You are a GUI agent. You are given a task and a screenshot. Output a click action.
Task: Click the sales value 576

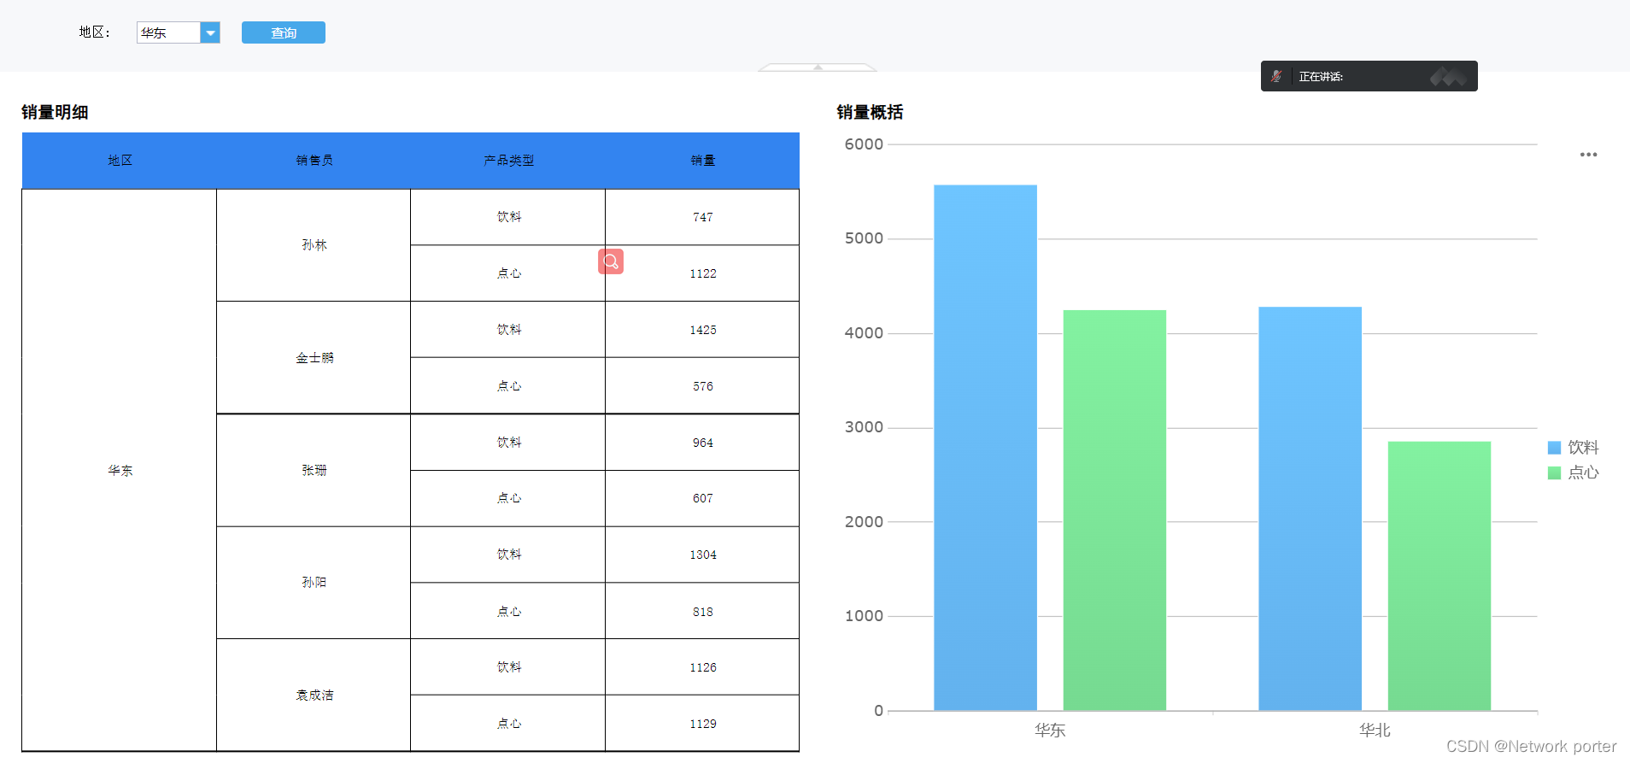pyautogui.click(x=702, y=386)
